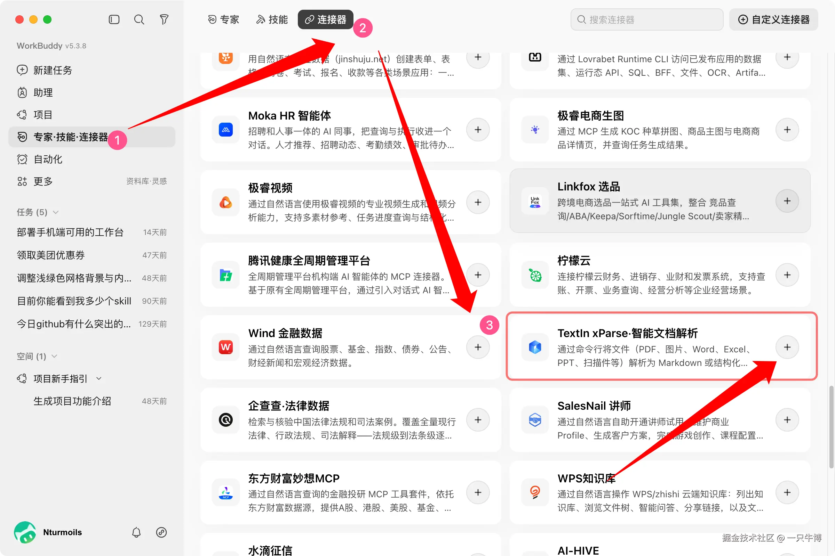Open task 目前你能看到我多少个skill
The height and width of the screenshot is (556, 835).
(x=92, y=301)
